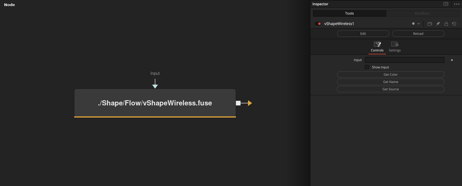
Task: Open the node color dropdown chevron
Action: [418, 24]
